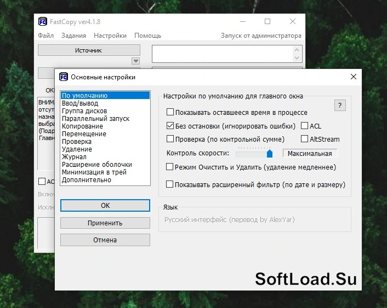The image size is (387, 308).
Task: Maximize the FastCopy main window
Action: click(x=268, y=22)
